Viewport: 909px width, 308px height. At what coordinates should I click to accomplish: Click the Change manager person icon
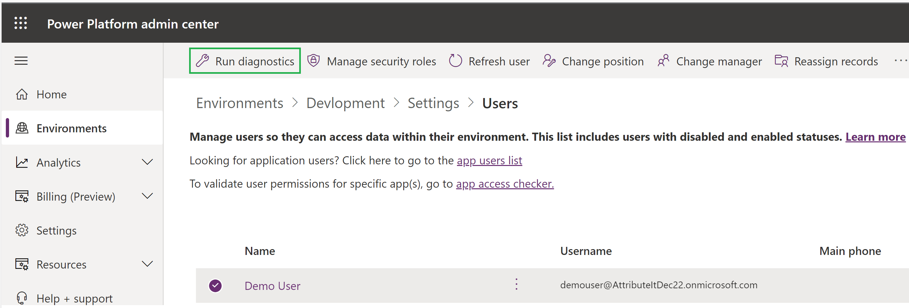coord(664,60)
